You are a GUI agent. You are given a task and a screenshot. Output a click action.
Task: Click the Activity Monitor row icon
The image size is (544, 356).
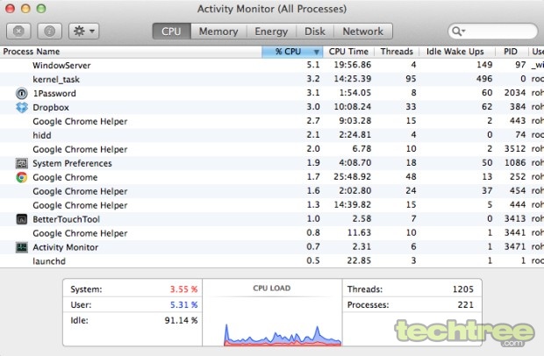click(x=22, y=247)
